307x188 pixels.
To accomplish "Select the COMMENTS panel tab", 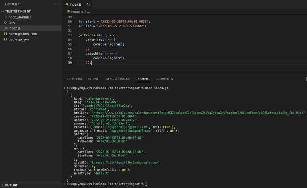I will tap(164, 79).
